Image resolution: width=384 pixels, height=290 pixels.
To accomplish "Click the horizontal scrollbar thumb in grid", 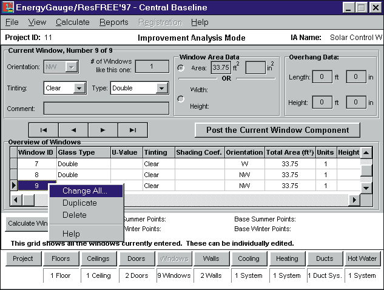I will point(29,200).
